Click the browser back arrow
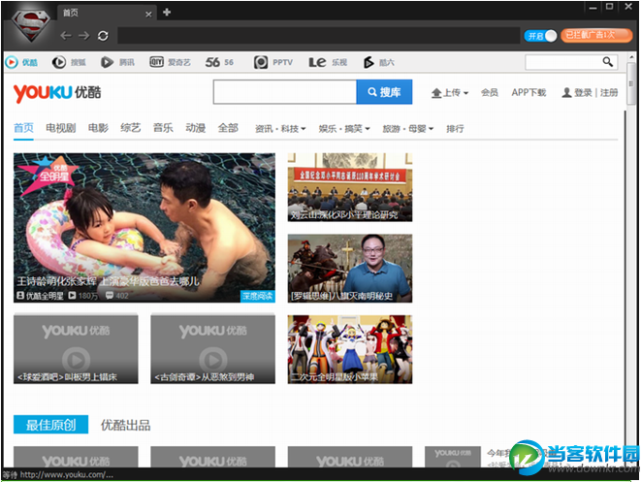The image size is (641, 482). (x=65, y=36)
